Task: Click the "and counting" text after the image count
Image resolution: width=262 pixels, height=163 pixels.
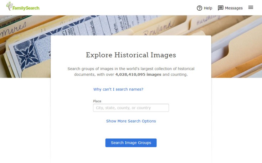Action: coord(175,75)
